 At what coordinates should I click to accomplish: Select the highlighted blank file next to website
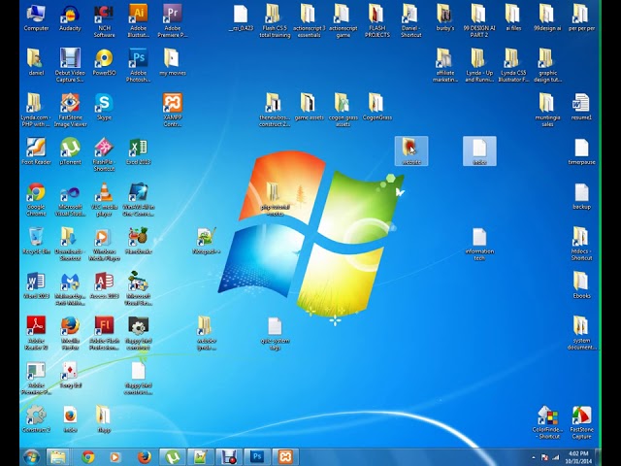tap(479, 151)
